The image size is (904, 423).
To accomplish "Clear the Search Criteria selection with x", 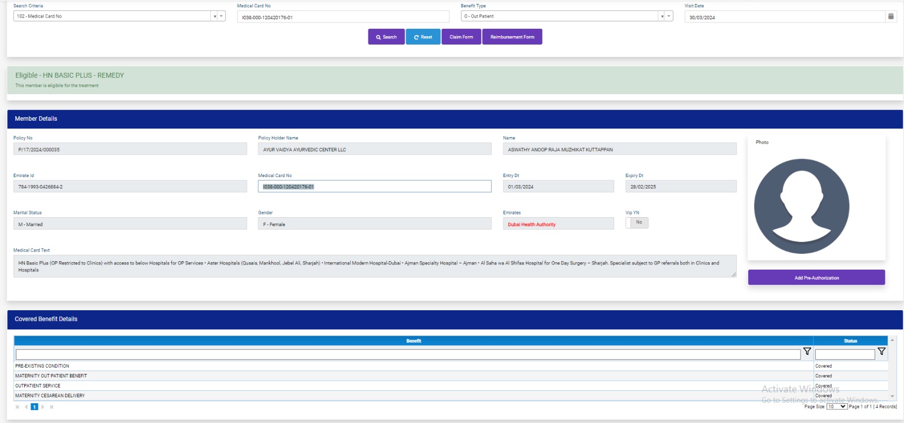I will pyautogui.click(x=215, y=16).
